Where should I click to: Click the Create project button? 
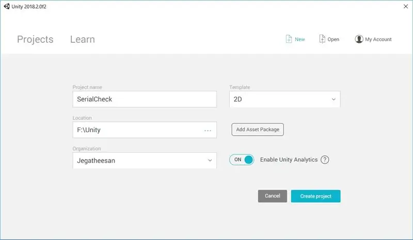pos(315,196)
